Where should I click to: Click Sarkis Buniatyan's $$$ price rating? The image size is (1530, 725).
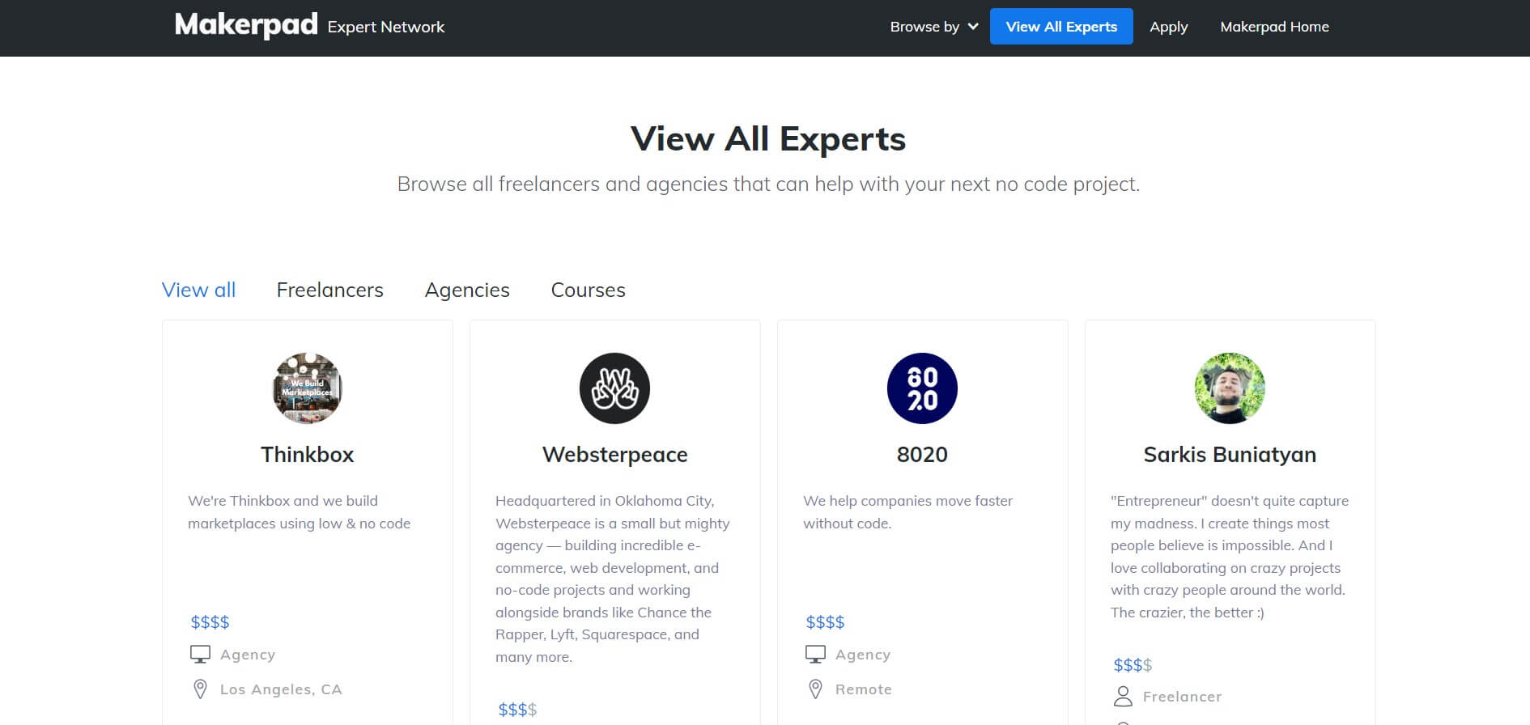coord(1133,665)
